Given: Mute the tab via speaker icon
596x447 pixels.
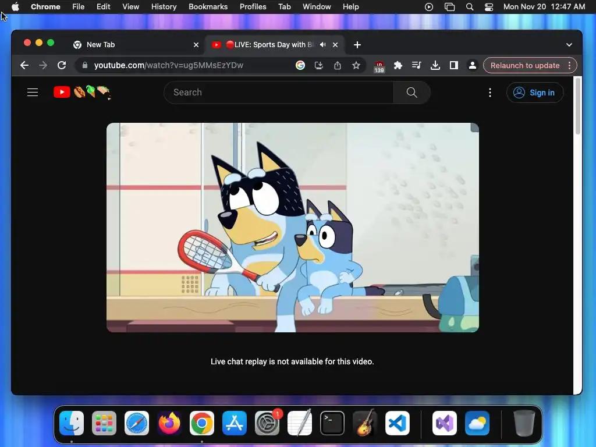Looking at the screenshot, I should (x=322, y=45).
